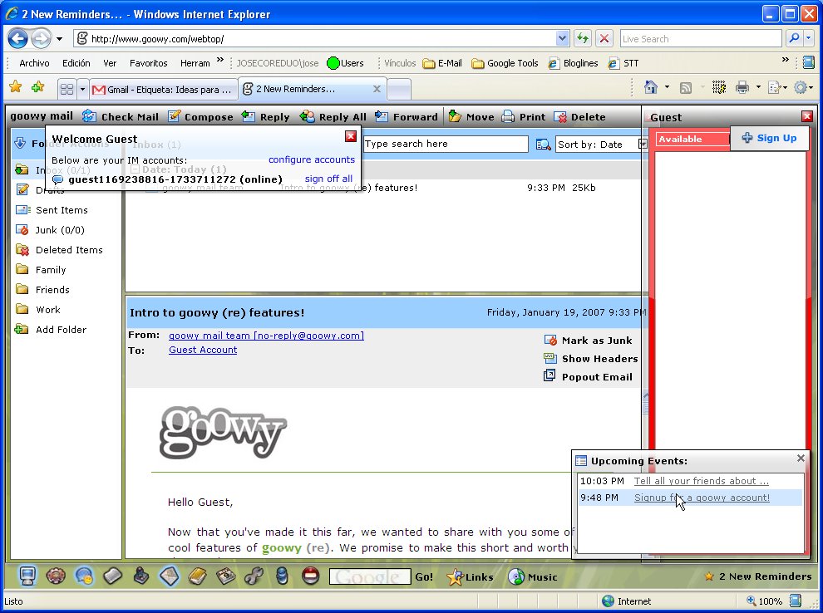Click configure accounts link

(x=312, y=159)
